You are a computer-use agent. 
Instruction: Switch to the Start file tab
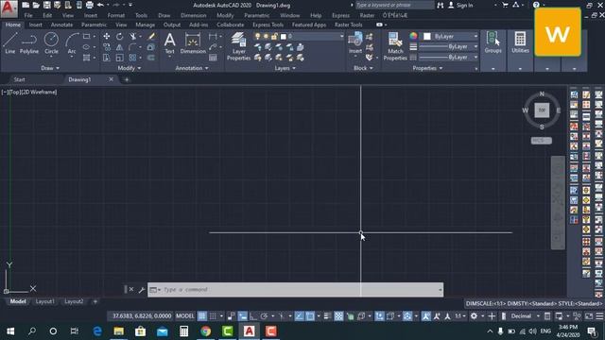coord(19,79)
